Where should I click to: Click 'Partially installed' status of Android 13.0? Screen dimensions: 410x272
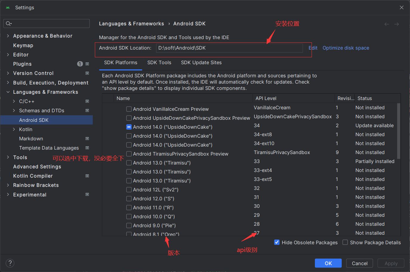(375, 161)
